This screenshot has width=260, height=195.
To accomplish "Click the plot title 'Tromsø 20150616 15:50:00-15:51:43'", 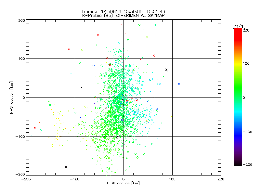I will coord(123,11).
